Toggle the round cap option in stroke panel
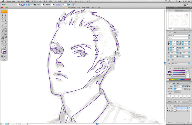This screenshot has height=125, width=192. pos(187,86)
